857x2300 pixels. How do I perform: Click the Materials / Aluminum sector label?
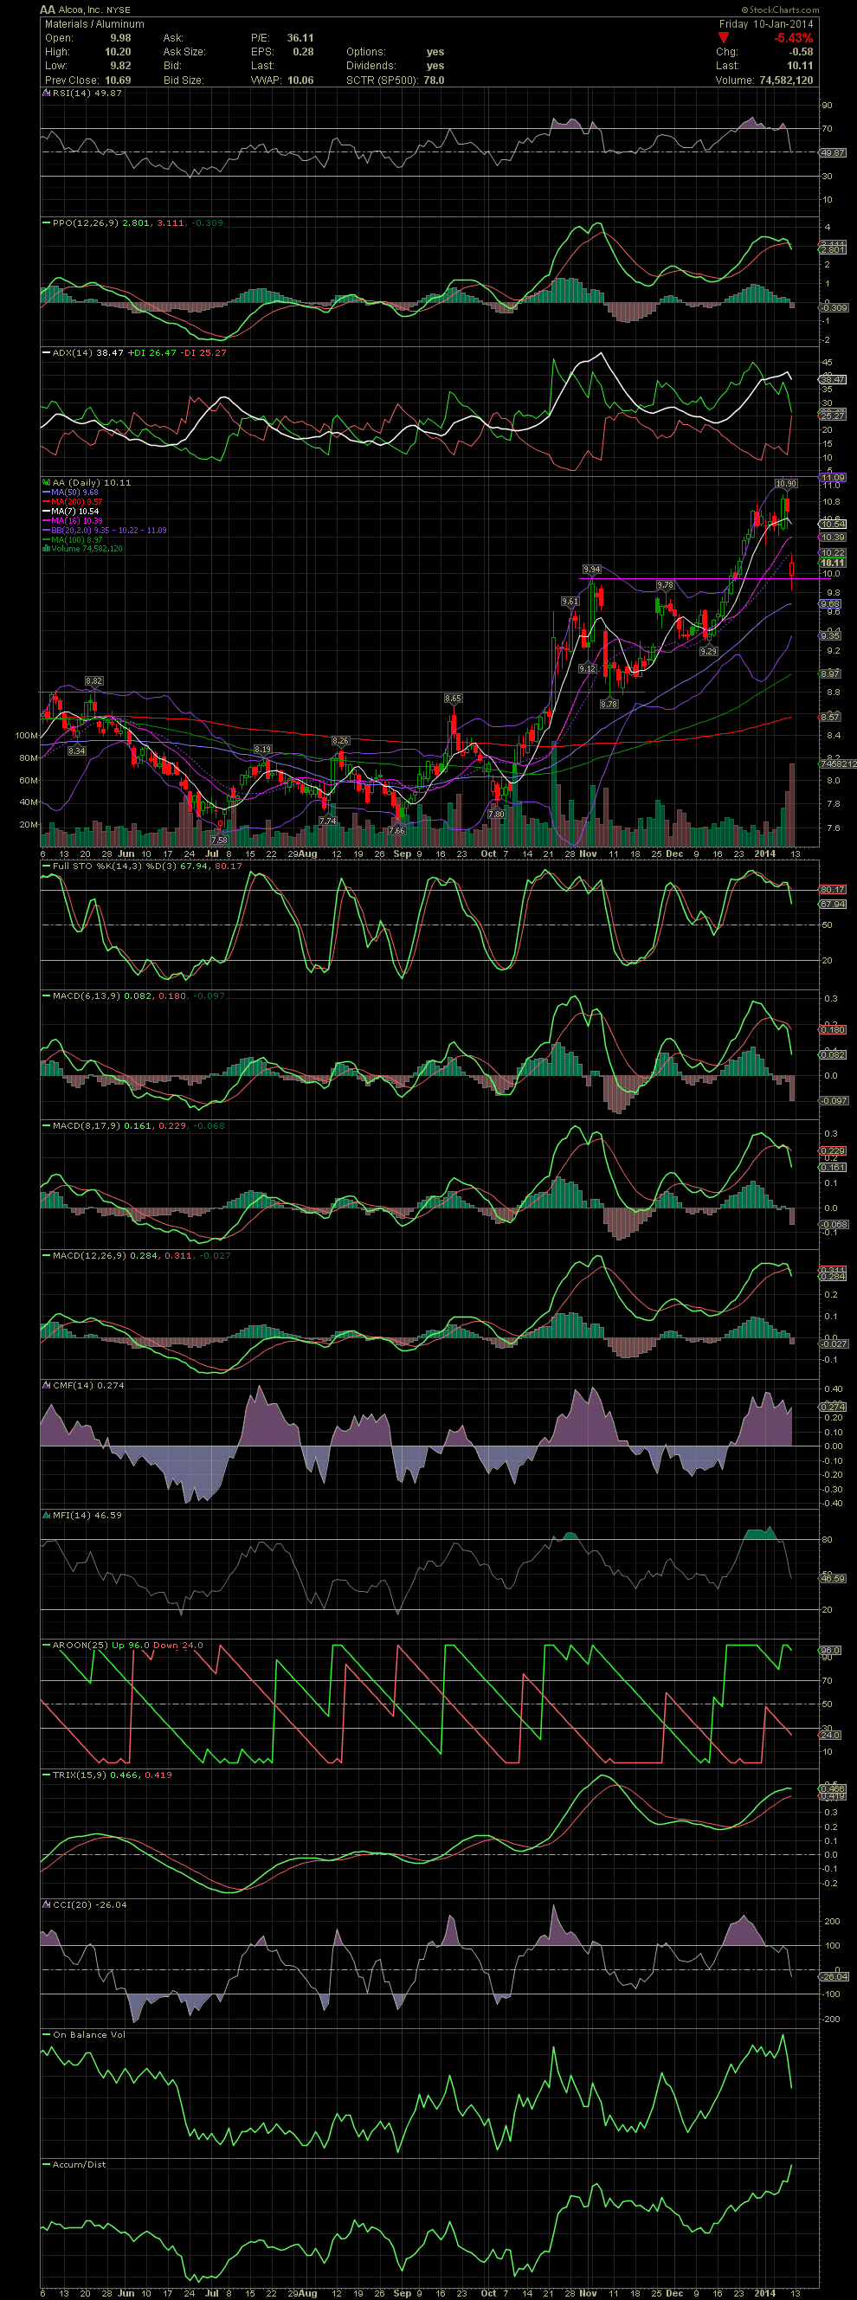pos(93,24)
